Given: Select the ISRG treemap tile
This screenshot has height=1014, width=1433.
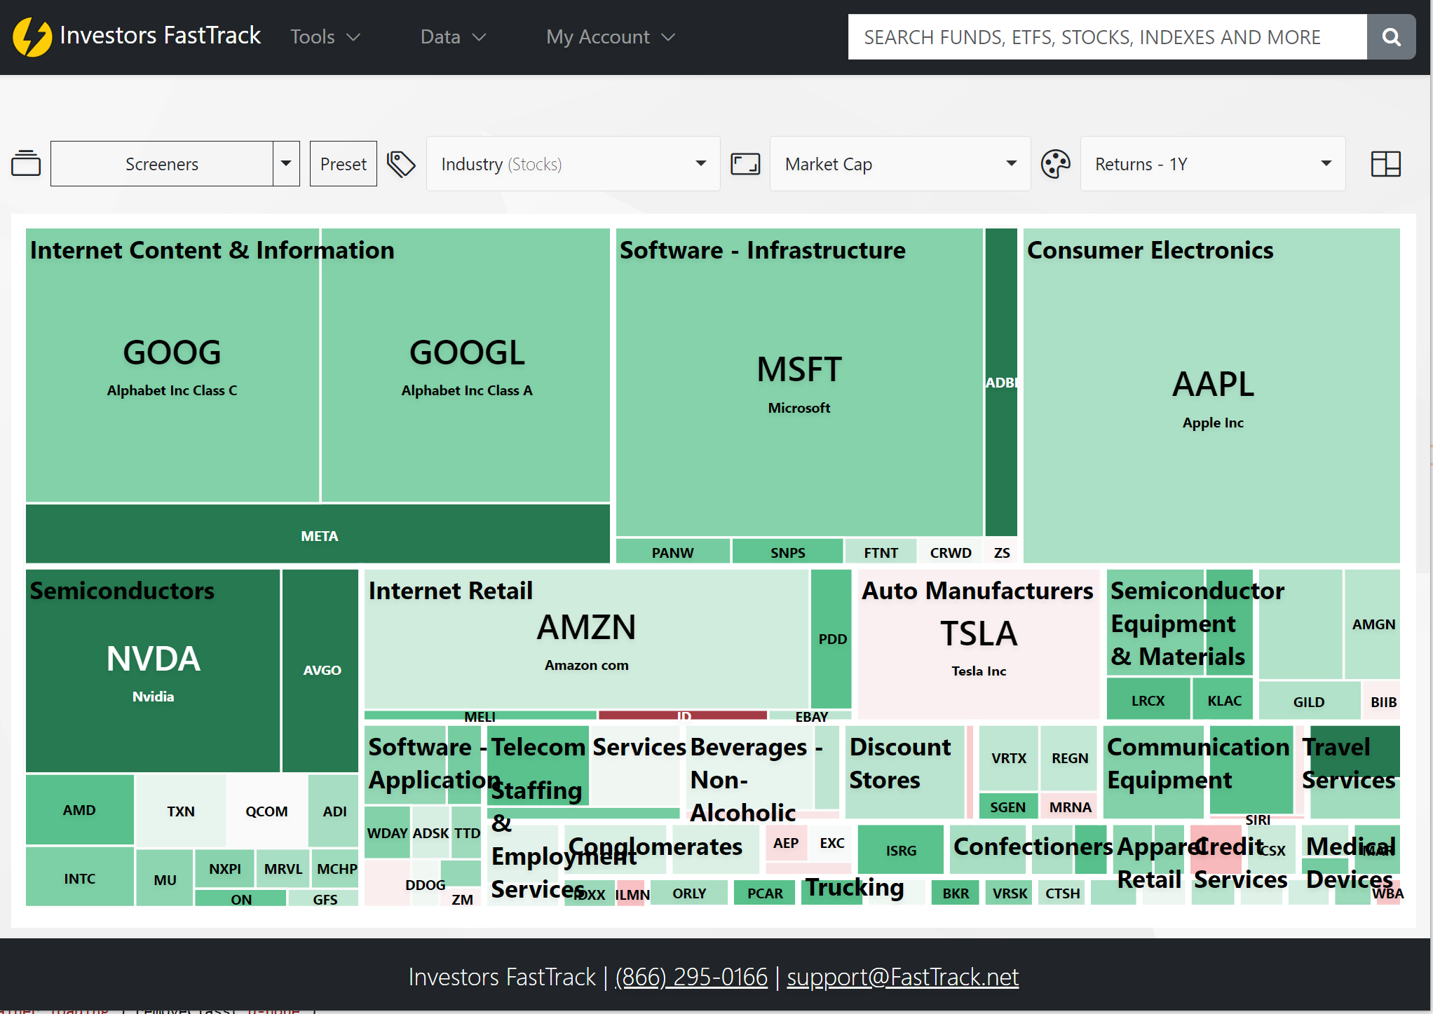Looking at the screenshot, I should pos(900,849).
